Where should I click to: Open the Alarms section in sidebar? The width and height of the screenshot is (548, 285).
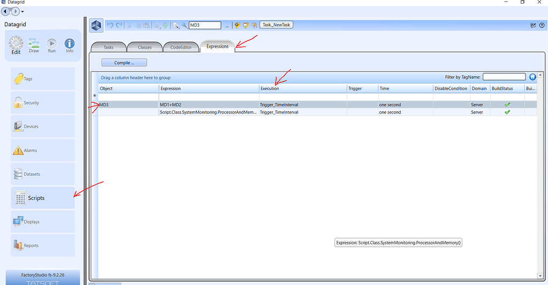43,151
